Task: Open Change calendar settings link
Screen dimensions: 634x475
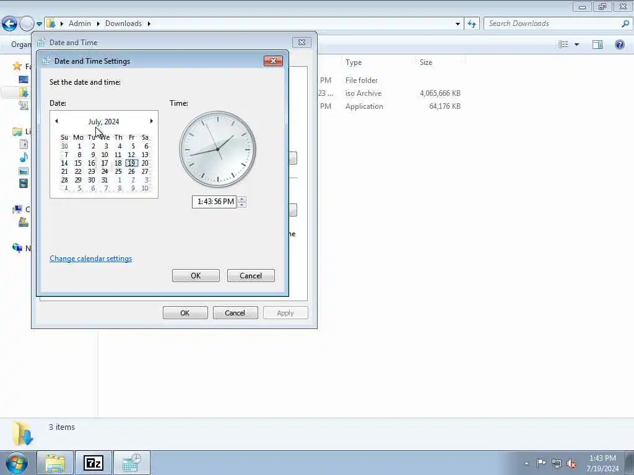Action: [90, 259]
